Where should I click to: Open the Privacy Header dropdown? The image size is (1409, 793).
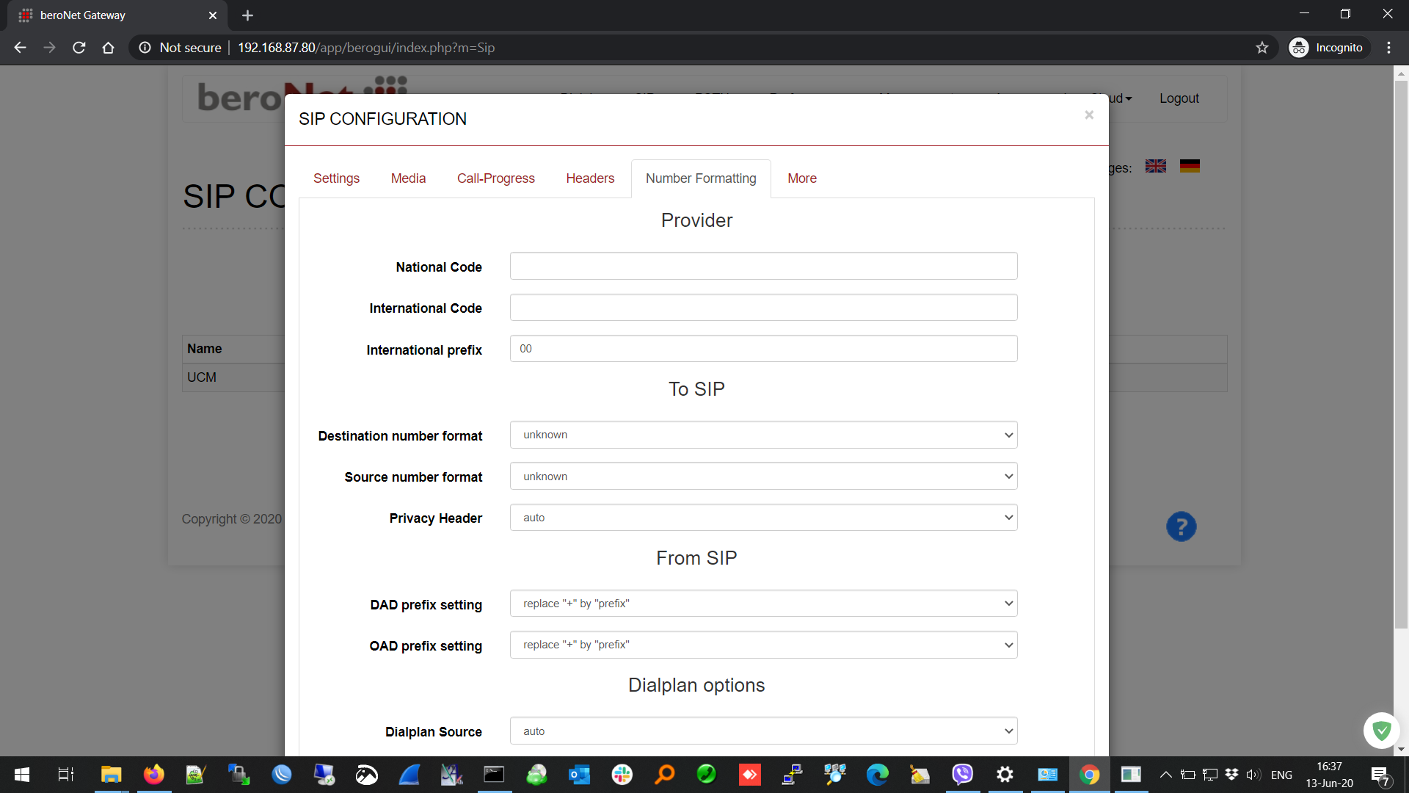(x=763, y=518)
